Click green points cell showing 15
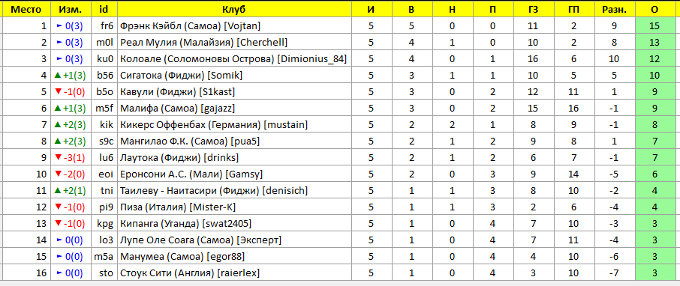The height and width of the screenshot is (286, 680). click(654, 26)
